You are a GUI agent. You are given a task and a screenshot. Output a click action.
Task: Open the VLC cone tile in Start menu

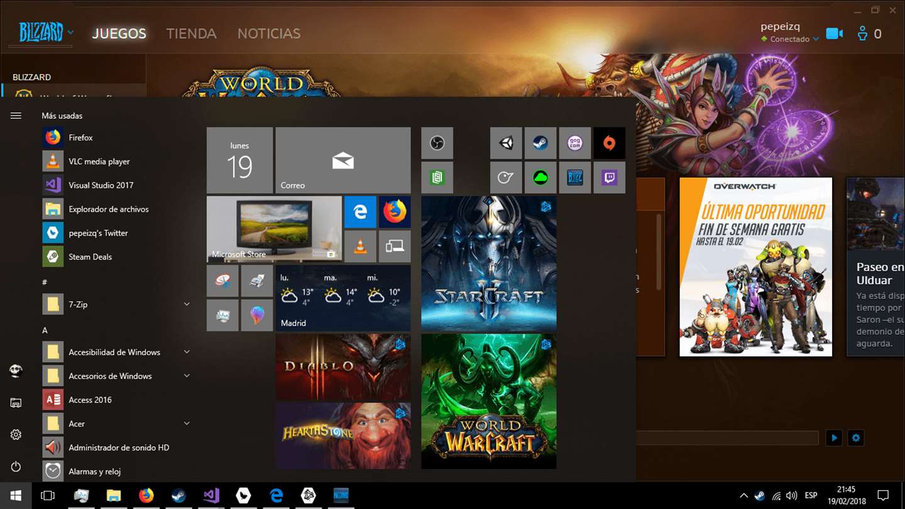pyautogui.click(x=360, y=246)
